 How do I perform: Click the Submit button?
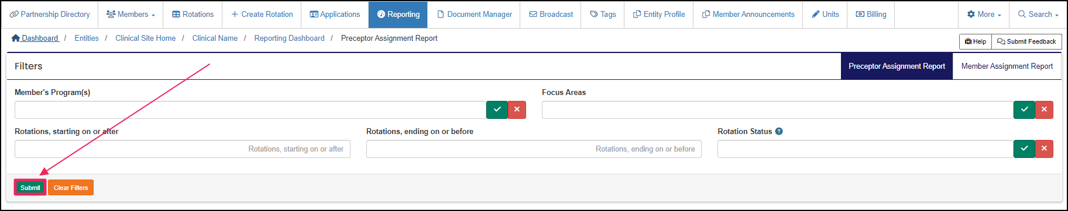30,188
